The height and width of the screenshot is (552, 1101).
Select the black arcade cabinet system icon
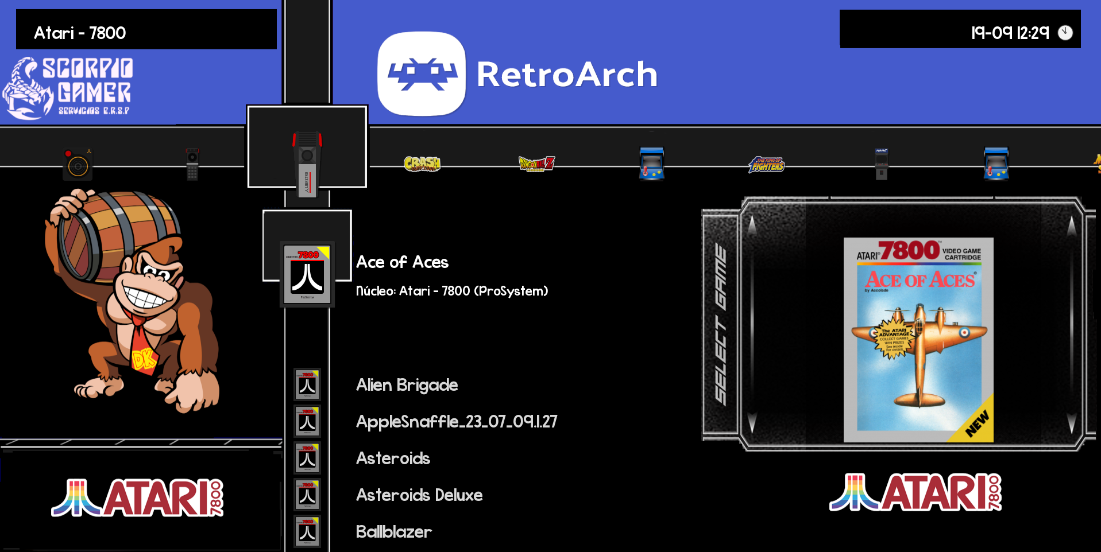click(x=881, y=164)
